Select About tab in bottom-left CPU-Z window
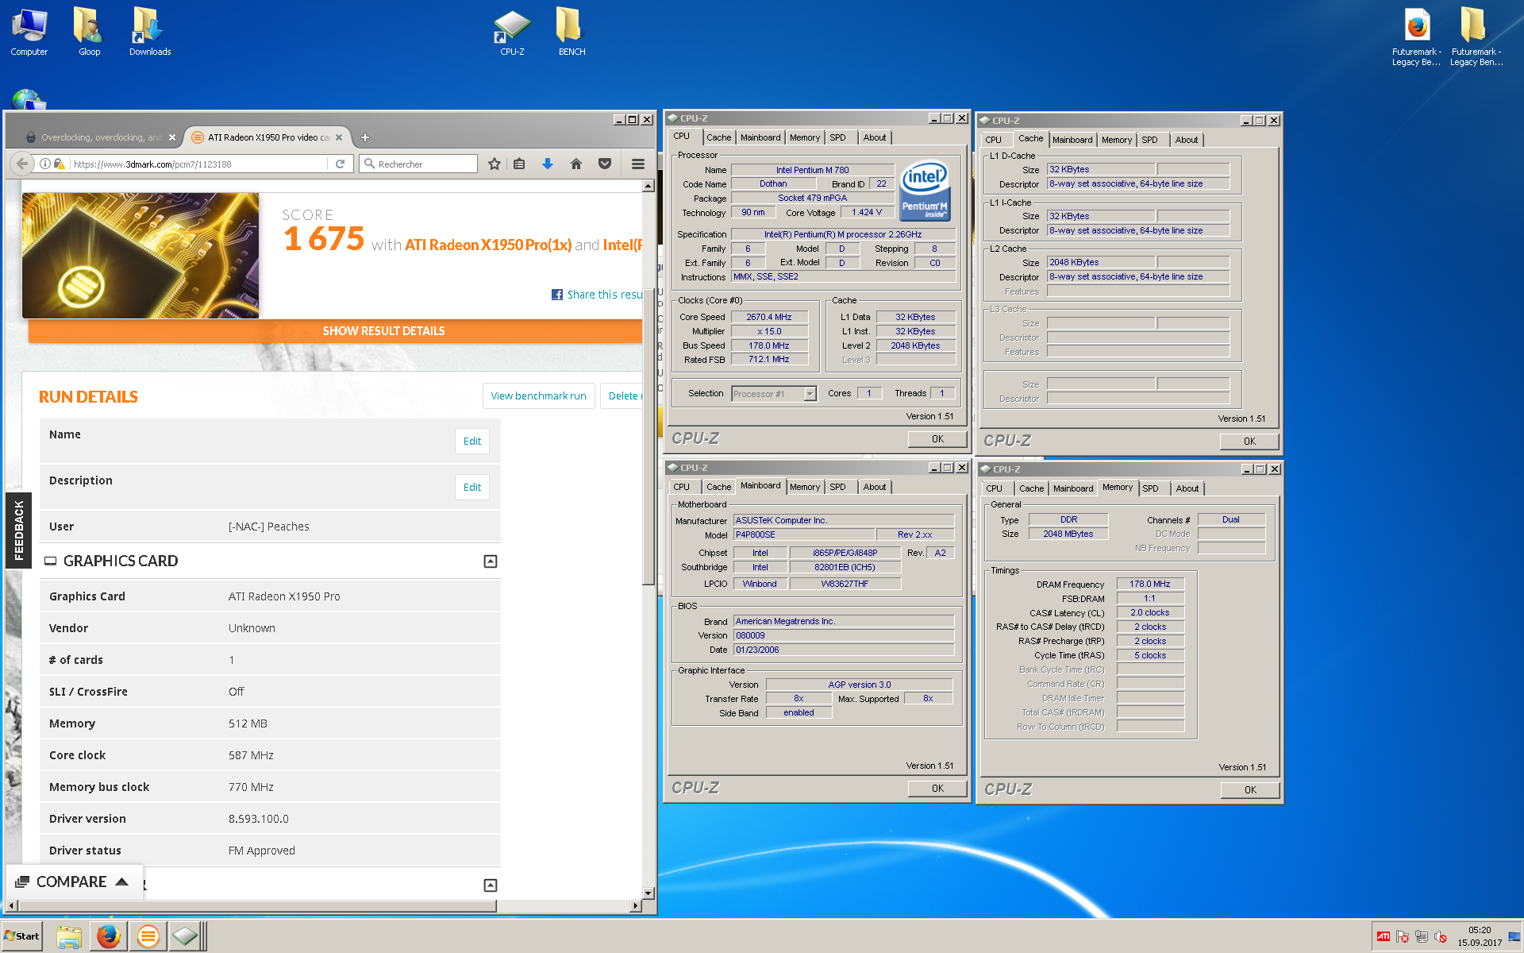Image resolution: width=1524 pixels, height=953 pixels. click(875, 487)
